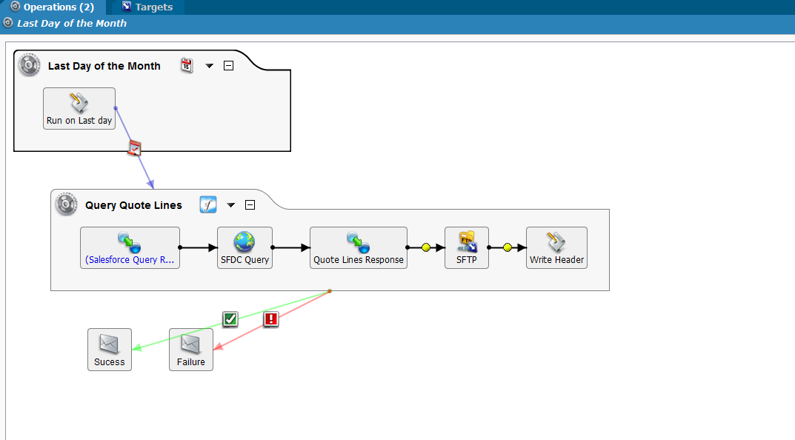Click the SFTP target icon
The height and width of the screenshot is (440, 795).
[467, 242]
